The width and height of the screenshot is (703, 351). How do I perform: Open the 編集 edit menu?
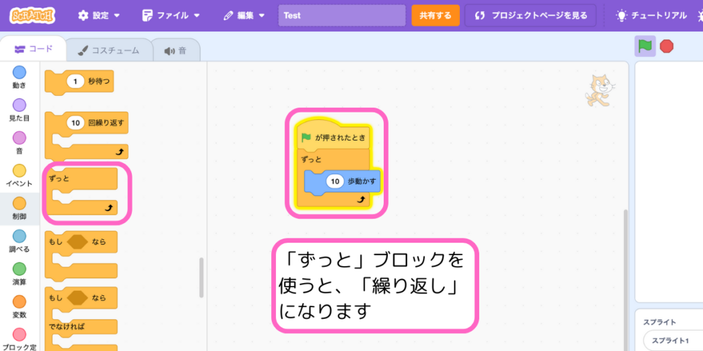coord(244,16)
